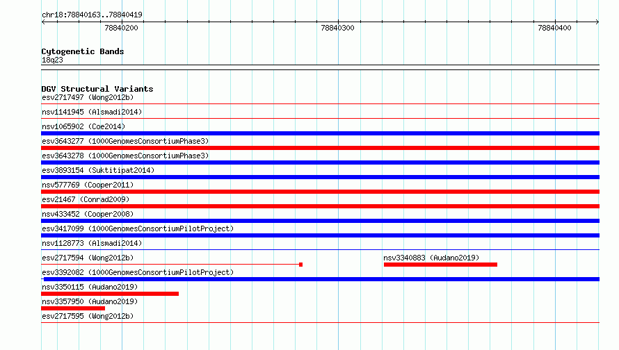The width and height of the screenshot is (619, 350).
Task: Select the nsv577769 (Cooper2011) label
Action: pyautogui.click(x=88, y=185)
